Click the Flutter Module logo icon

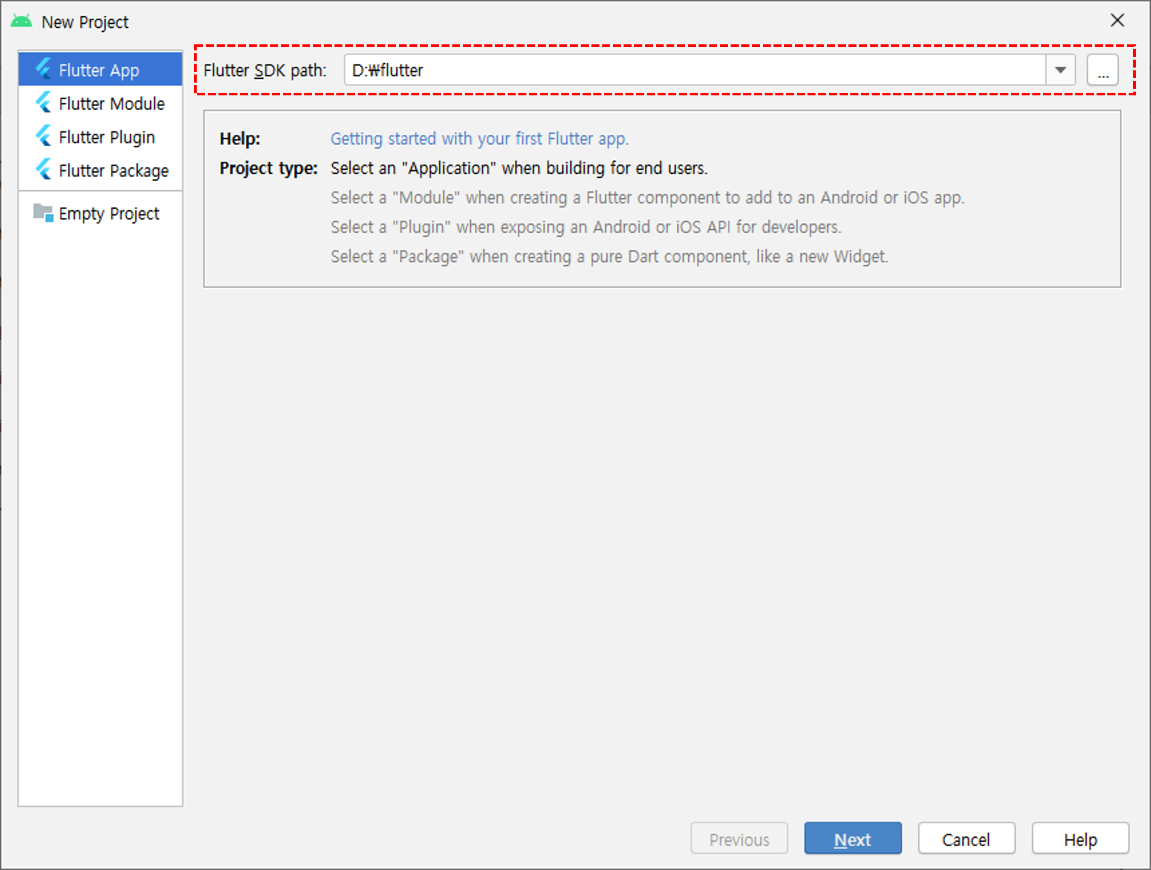pos(44,103)
